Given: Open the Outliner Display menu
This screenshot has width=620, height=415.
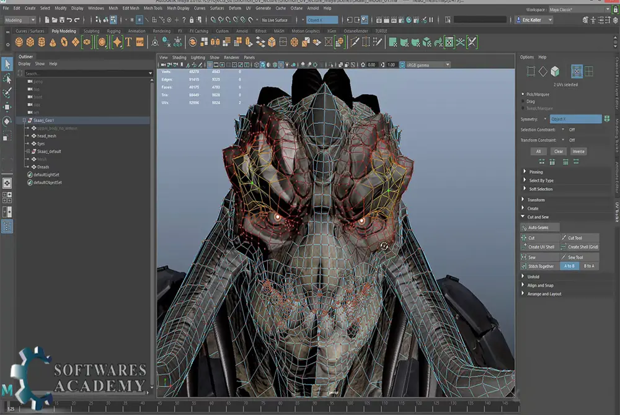Looking at the screenshot, I should [24, 64].
